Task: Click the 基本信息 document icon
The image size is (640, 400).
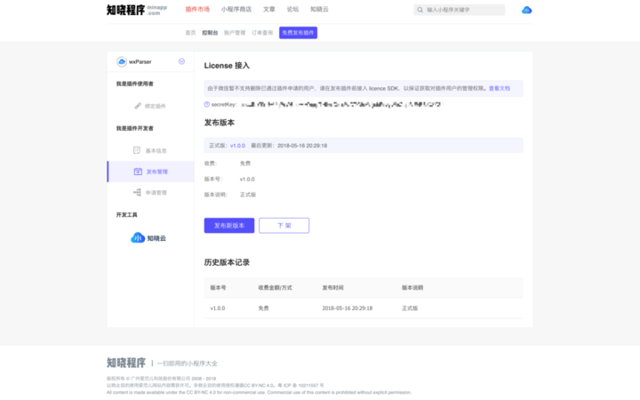Action: (x=137, y=150)
